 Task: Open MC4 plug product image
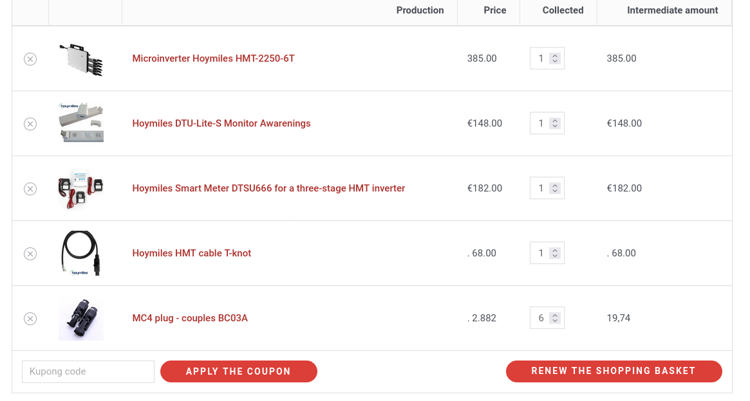(x=81, y=318)
